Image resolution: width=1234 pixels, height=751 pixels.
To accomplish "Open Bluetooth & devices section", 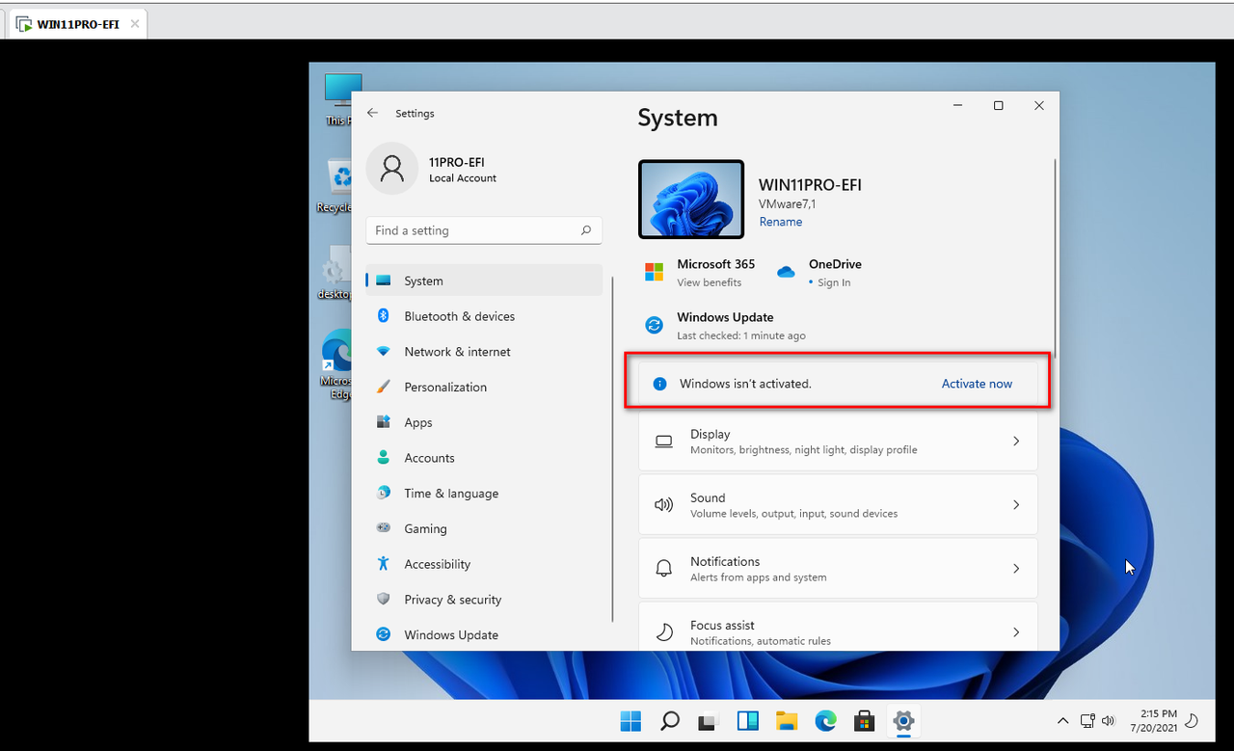I will [484, 316].
